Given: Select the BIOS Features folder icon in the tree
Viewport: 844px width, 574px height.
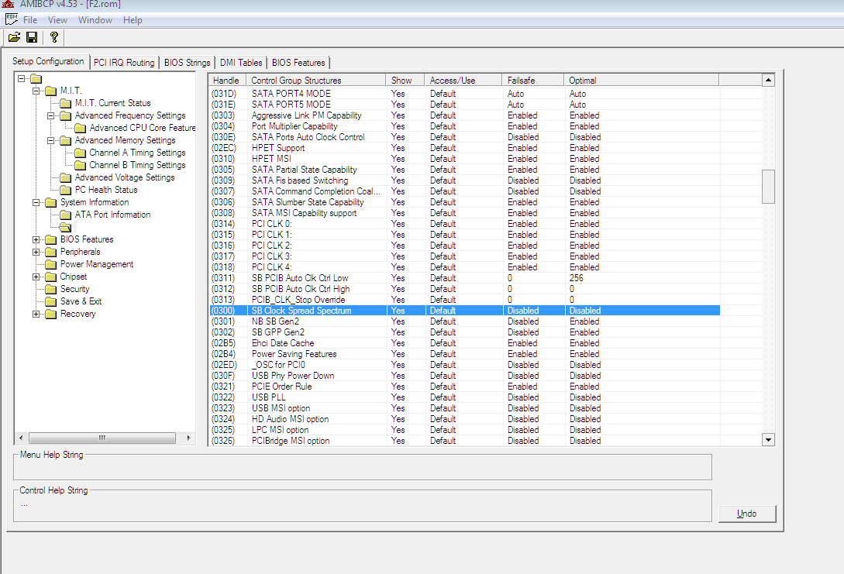Looking at the screenshot, I should pyautogui.click(x=51, y=239).
